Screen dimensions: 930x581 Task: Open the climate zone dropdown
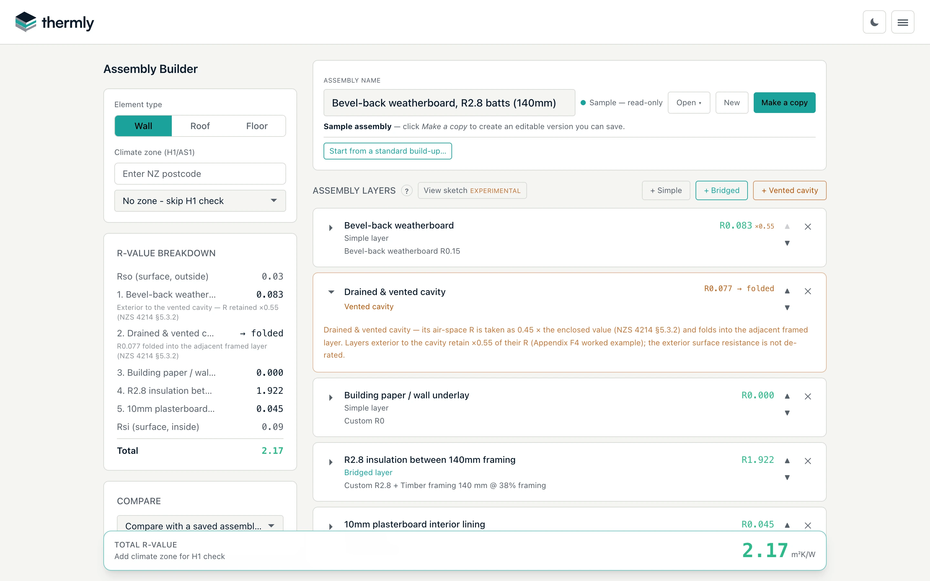(200, 201)
